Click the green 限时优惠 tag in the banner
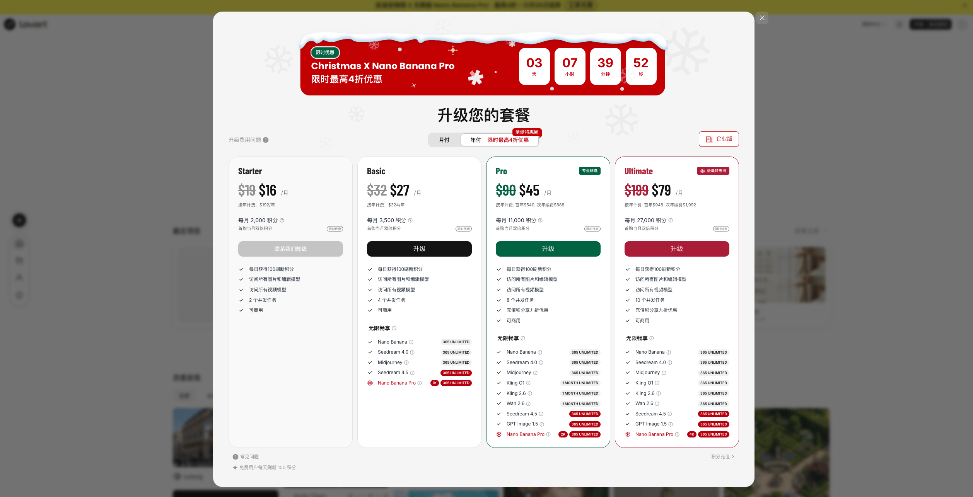Screen dimensions: 973x497 click(325, 53)
